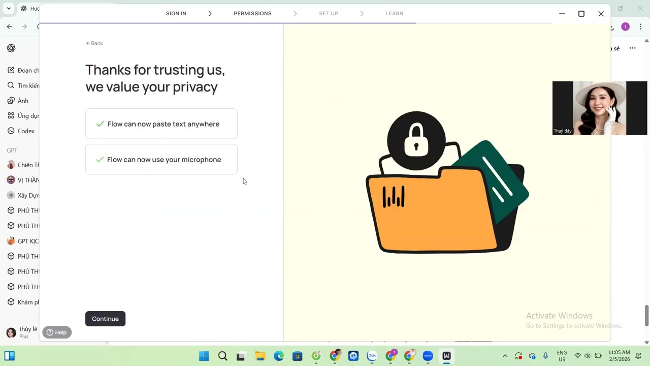Select the SIGN IN step
The image size is (650, 366).
pyautogui.click(x=176, y=13)
